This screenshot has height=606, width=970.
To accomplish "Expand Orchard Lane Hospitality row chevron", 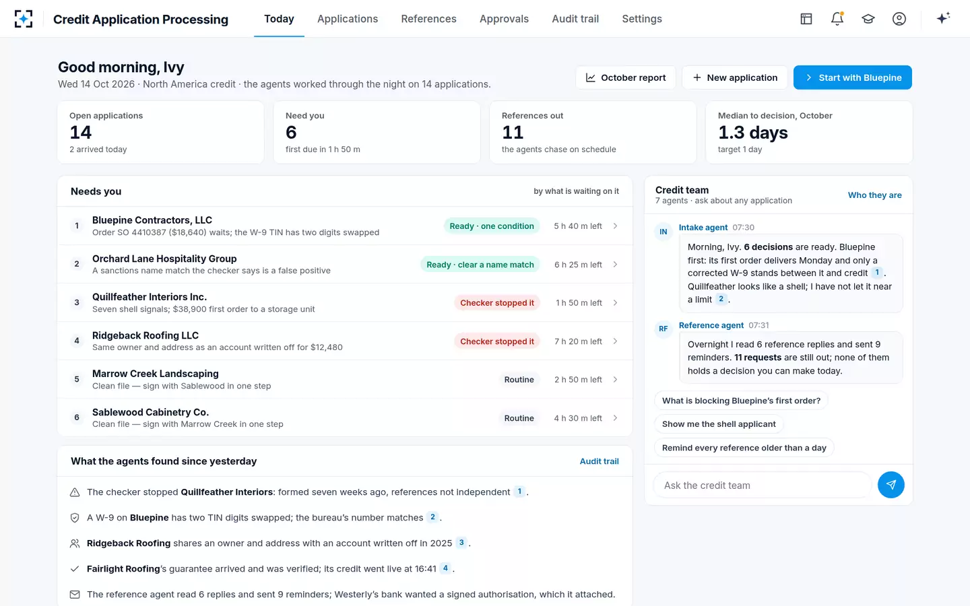I will pos(615,265).
